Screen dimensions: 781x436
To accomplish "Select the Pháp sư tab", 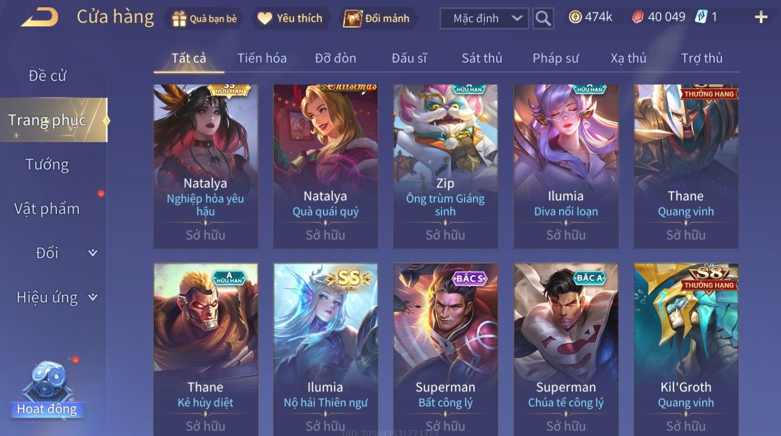I will pos(556,58).
